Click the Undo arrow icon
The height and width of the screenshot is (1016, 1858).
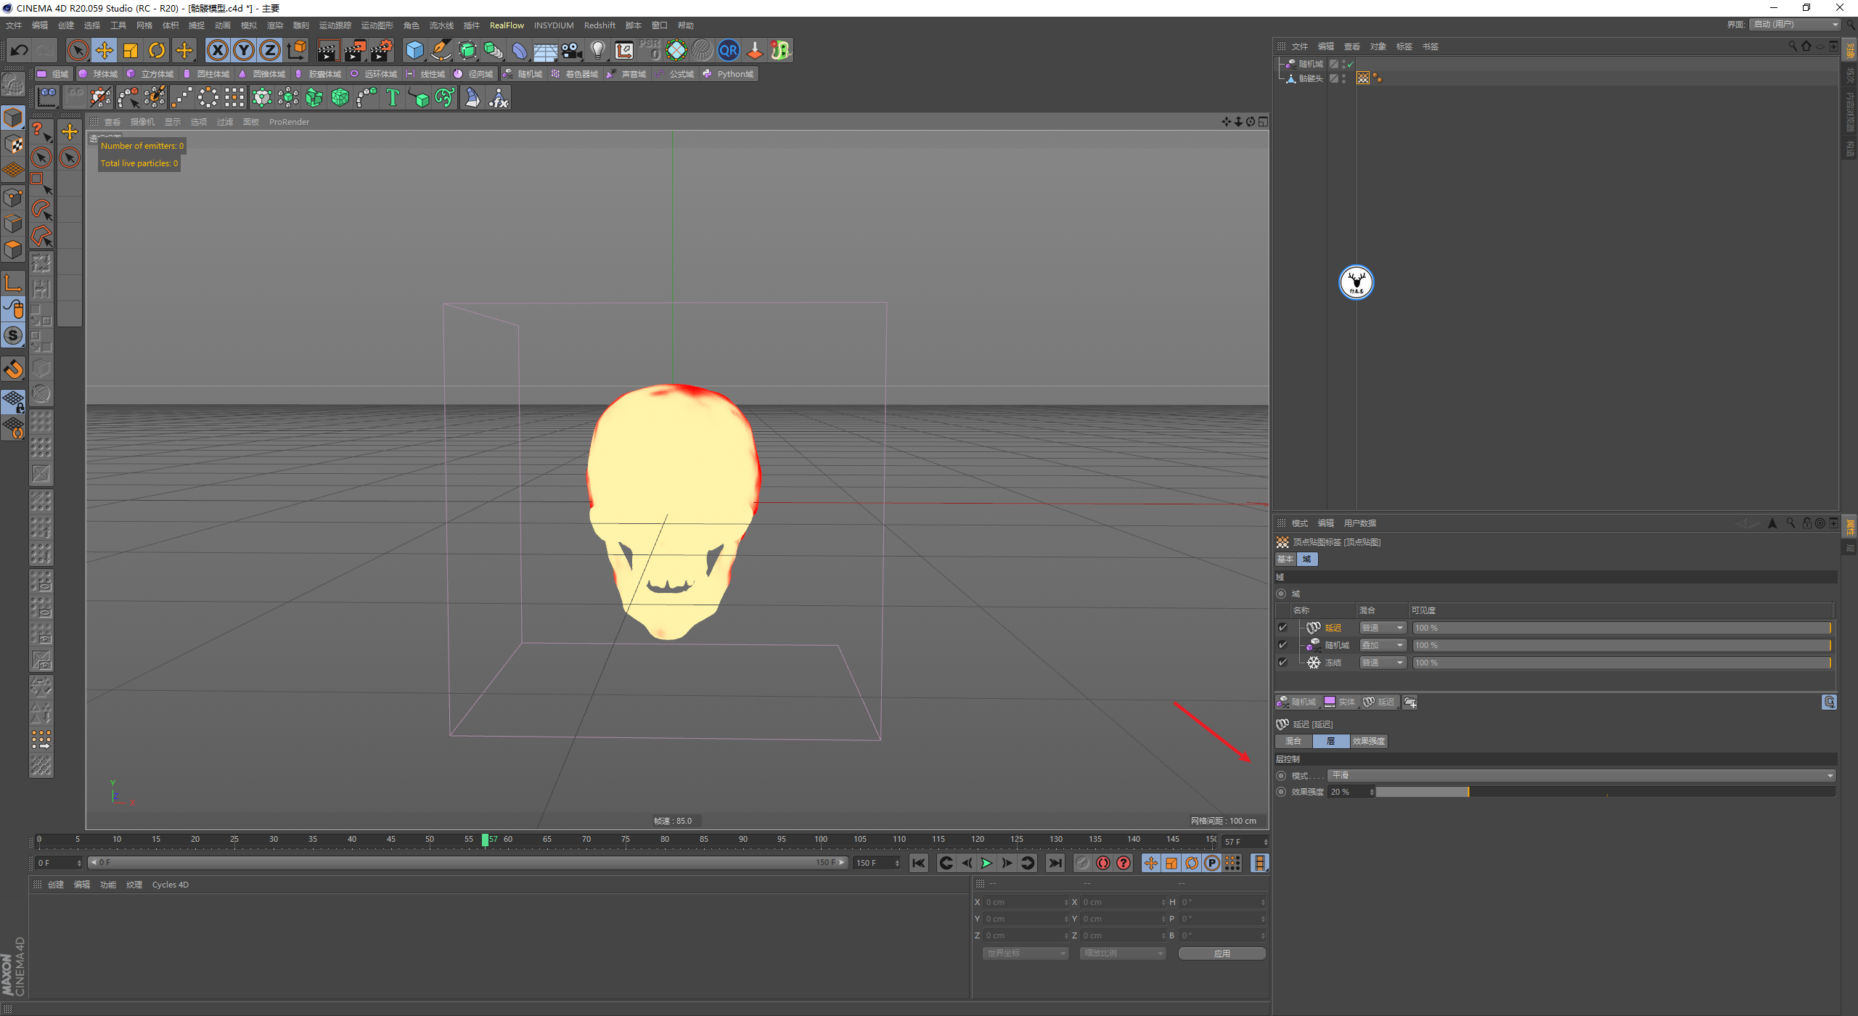[x=20, y=50]
